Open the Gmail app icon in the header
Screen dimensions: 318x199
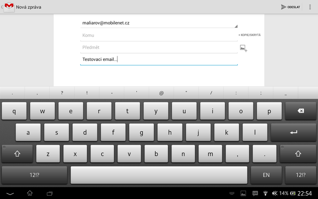click(9, 7)
